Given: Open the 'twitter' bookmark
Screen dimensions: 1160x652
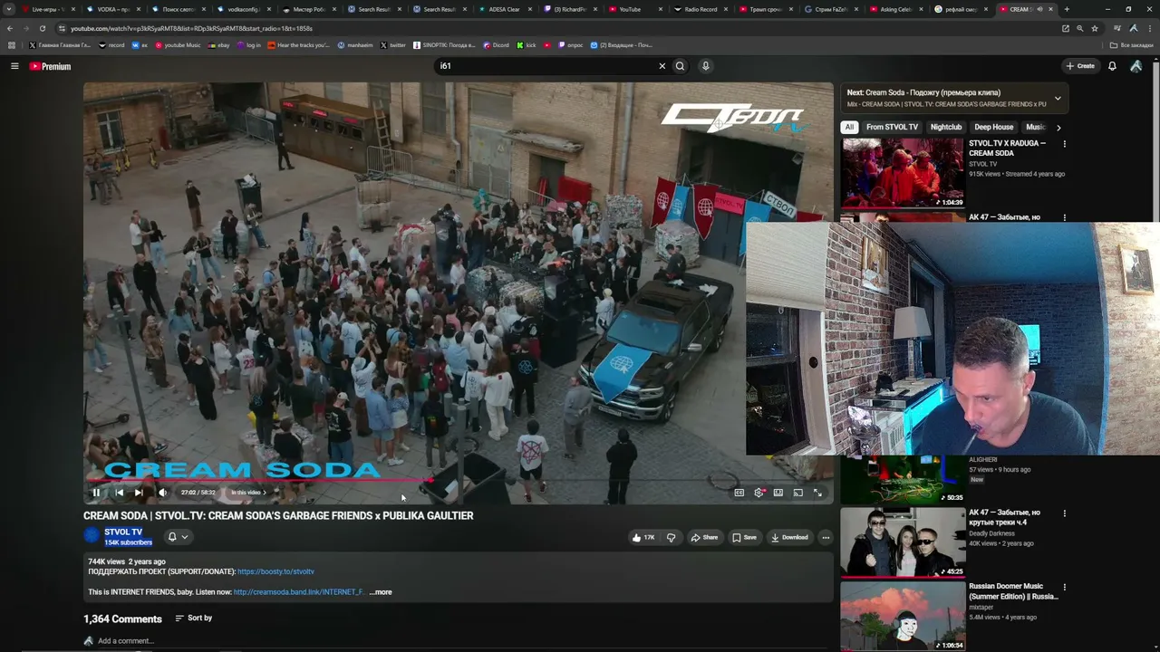Looking at the screenshot, I should [x=392, y=45].
